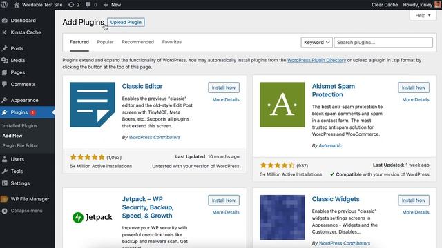Click the WP File Manager folder icon
Image resolution: width=442 pixels, height=248 pixels.
pyautogui.click(x=5, y=199)
